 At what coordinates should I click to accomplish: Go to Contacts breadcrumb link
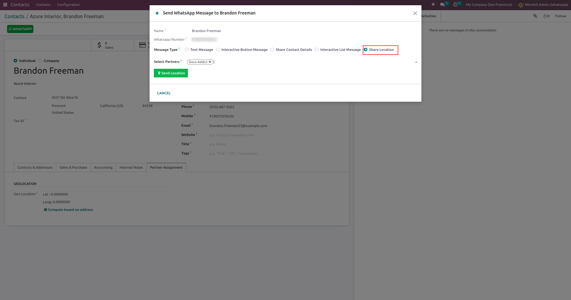(x=15, y=16)
